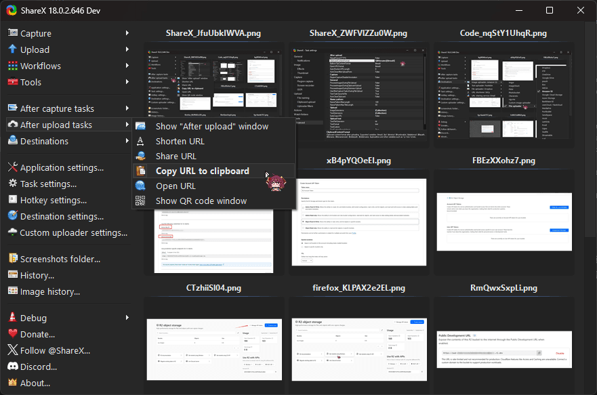Toggle the Open URL task
Viewport: 597px width, 395px height.
pyautogui.click(x=176, y=186)
